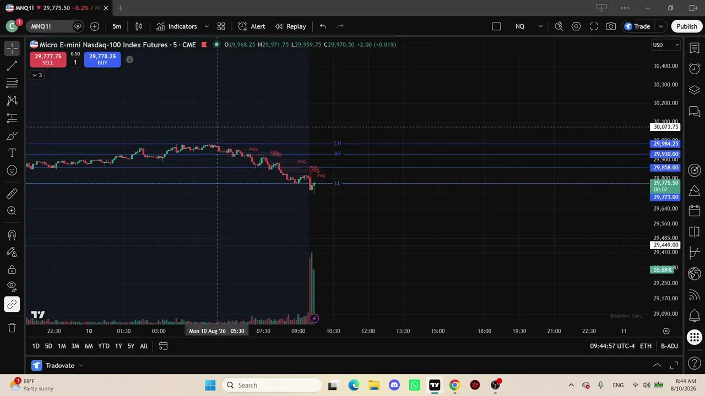This screenshot has height=396, width=705.
Task: Open the go to date calendar icon
Action: (163, 346)
